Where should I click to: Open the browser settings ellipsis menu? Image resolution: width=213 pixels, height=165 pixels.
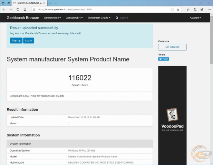click(209, 10)
